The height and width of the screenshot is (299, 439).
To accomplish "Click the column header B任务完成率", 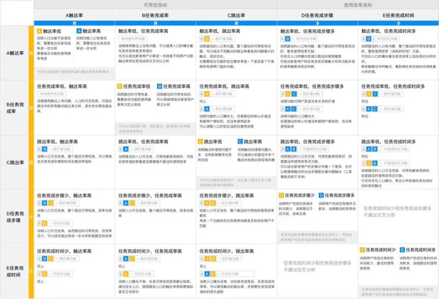I will tap(155, 15).
